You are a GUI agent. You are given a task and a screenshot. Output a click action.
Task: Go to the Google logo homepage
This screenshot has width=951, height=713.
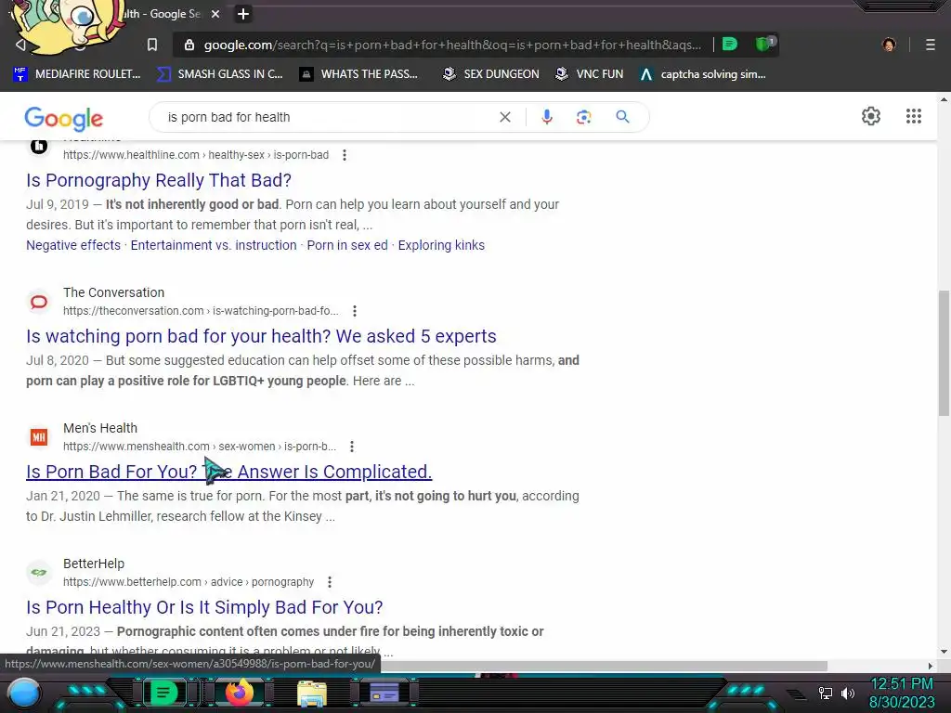tap(64, 118)
